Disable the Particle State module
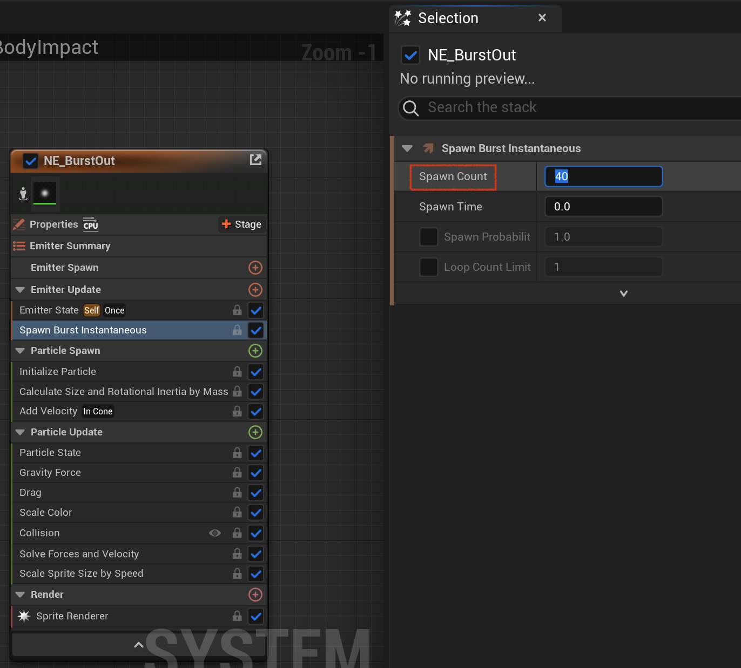 pos(256,453)
